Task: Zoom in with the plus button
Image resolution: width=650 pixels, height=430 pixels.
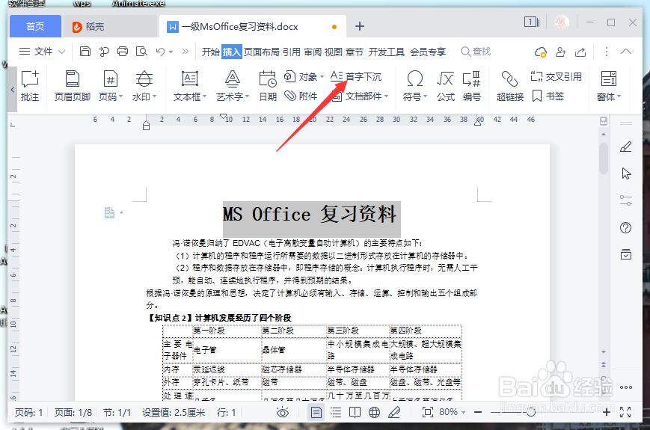Action: pos(606,412)
